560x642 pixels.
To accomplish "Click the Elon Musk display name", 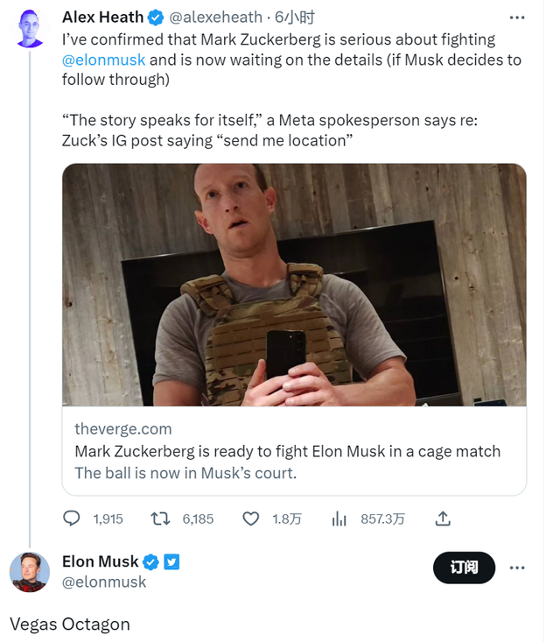I will (101, 561).
